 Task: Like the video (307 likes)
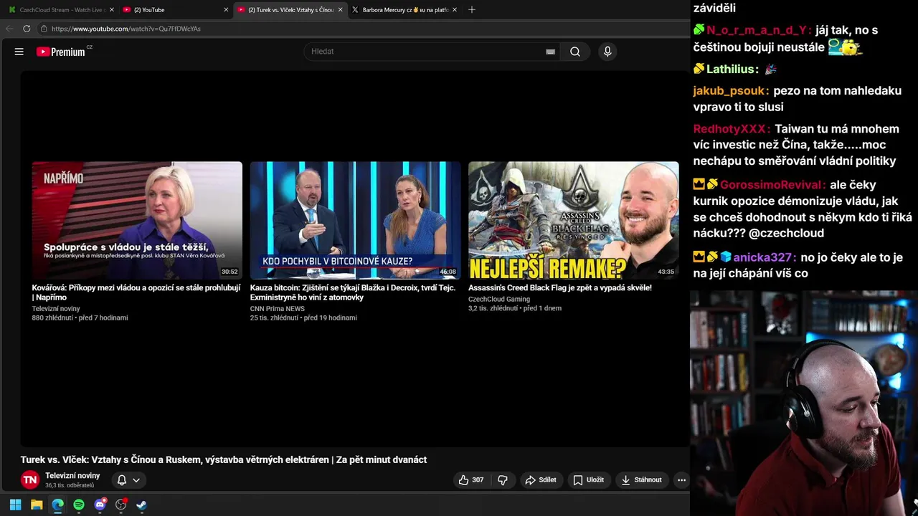pos(470,480)
